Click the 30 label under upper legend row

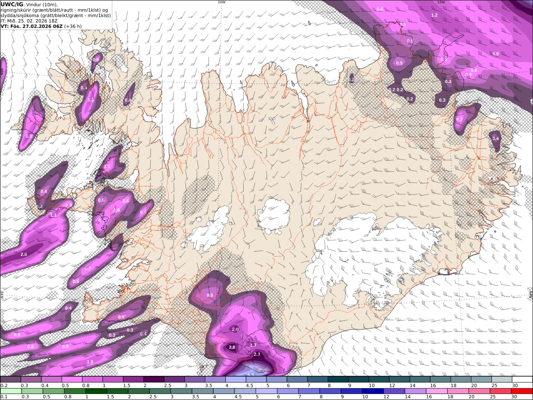pyautogui.click(x=514, y=385)
